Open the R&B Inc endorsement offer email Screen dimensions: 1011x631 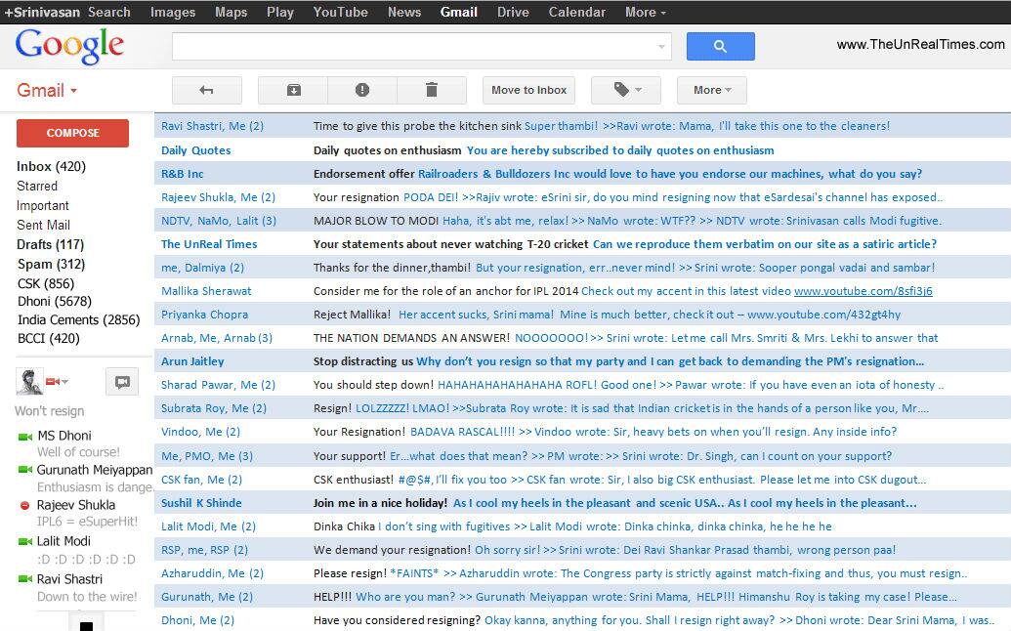pos(582,174)
